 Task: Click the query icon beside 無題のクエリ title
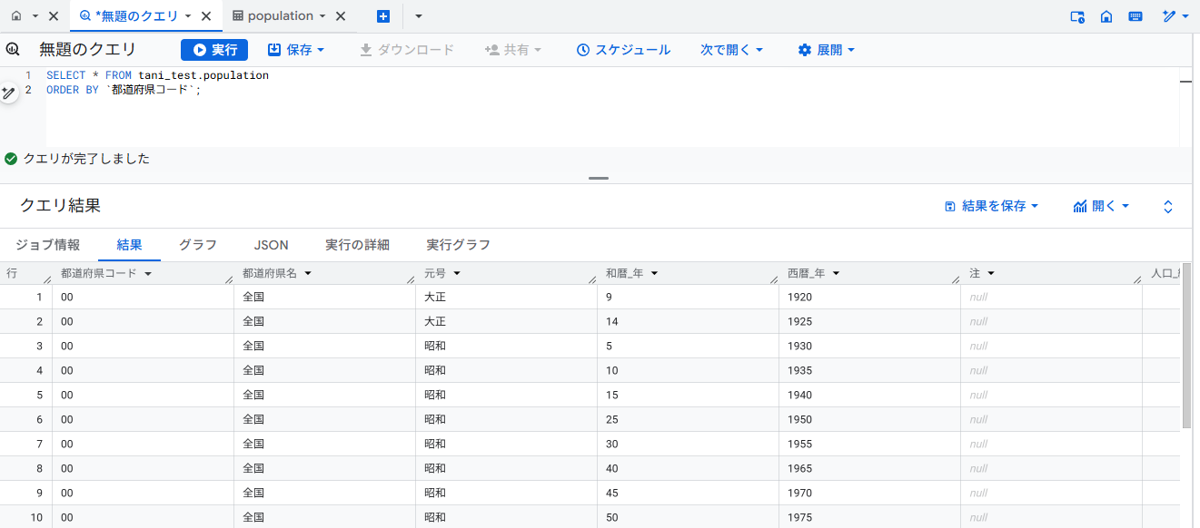coord(13,50)
